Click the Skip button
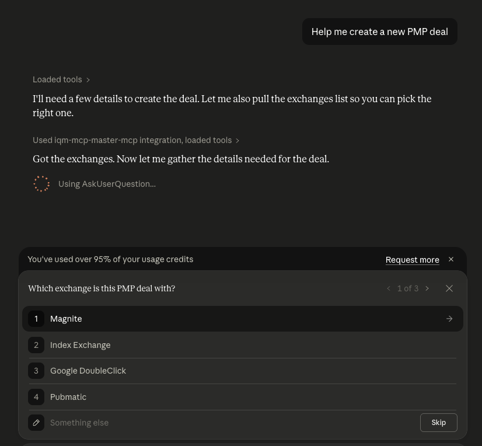This screenshot has height=446, width=482. pos(439,423)
